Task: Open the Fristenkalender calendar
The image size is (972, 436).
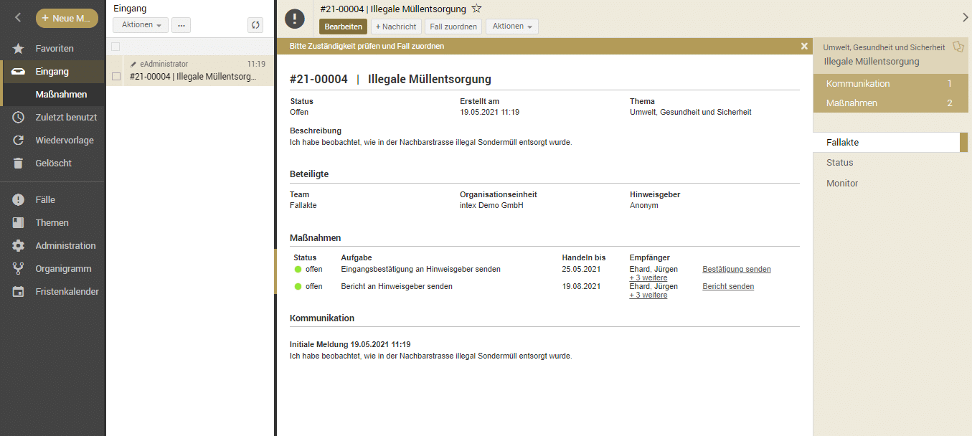Action: 67,292
